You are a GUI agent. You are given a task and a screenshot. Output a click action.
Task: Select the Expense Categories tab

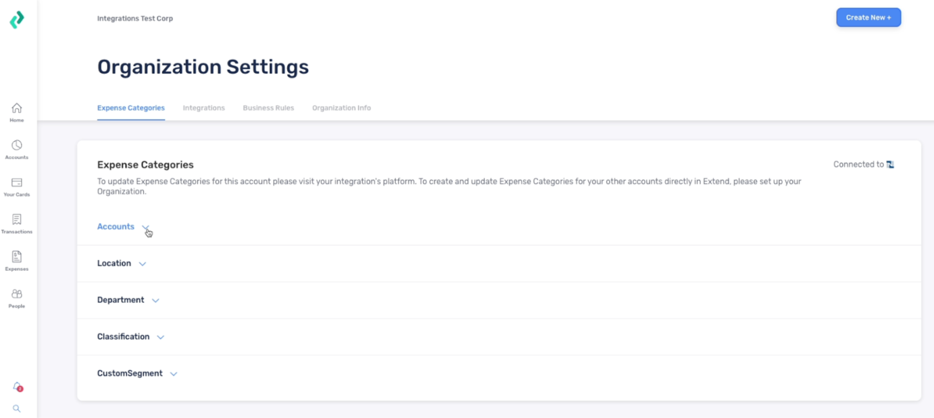pyautogui.click(x=131, y=108)
